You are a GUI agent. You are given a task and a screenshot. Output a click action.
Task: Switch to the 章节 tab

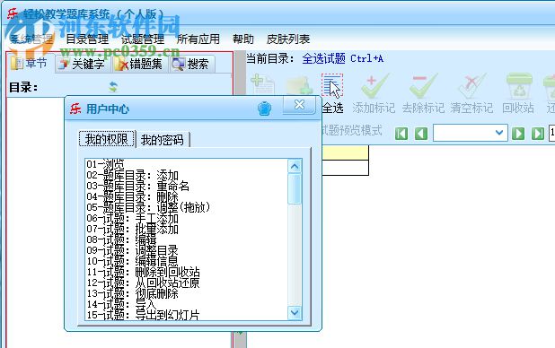31,64
